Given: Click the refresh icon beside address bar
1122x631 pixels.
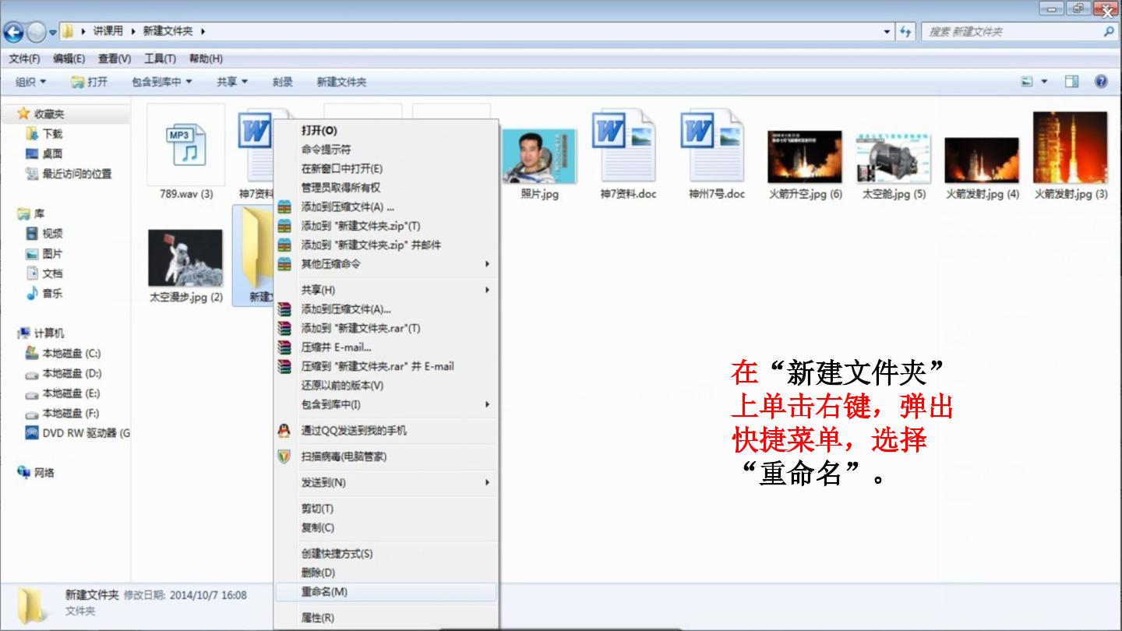Looking at the screenshot, I should point(905,32).
